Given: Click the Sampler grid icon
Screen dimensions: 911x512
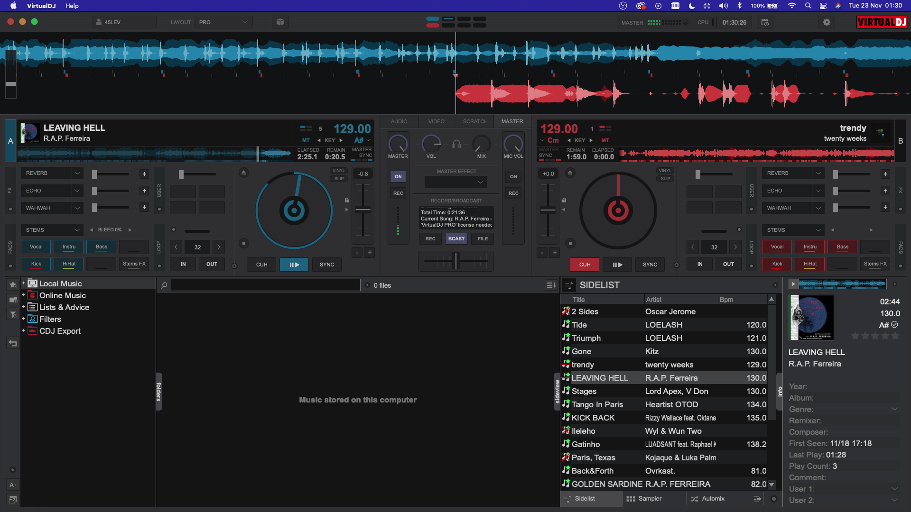Looking at the screenshot, I should (x=631, y=499).
